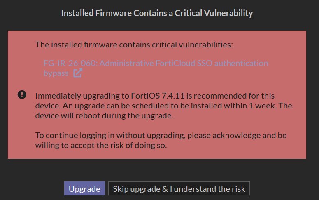This screenshot has height=200, width=319.
Task: Click 'The installed firmware contains critical vulnerabilities' text
Action: (134, 44)
